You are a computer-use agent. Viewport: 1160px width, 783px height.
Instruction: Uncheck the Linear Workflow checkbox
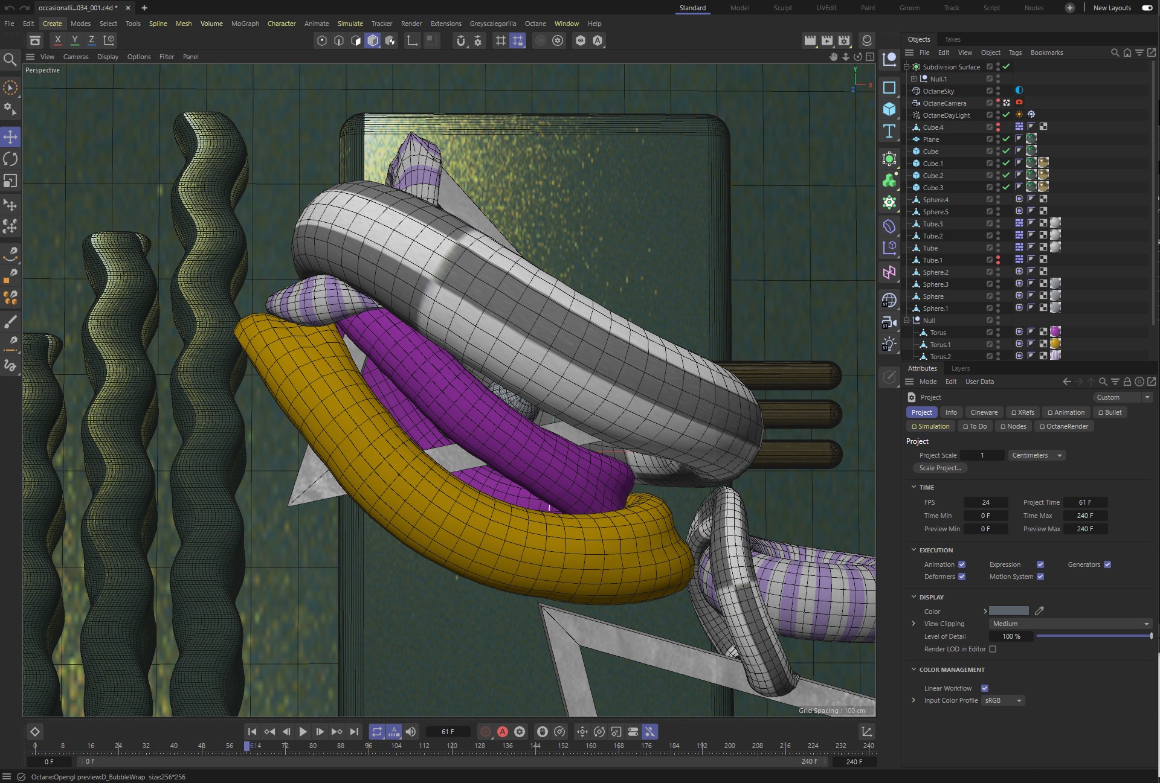coord(985,688)
